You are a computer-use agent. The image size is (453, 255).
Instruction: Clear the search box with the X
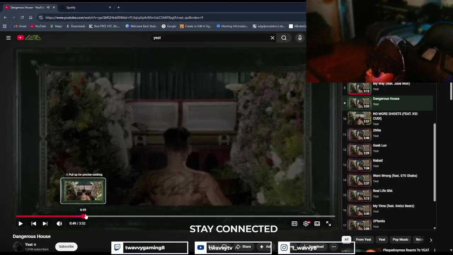(273, 38)
